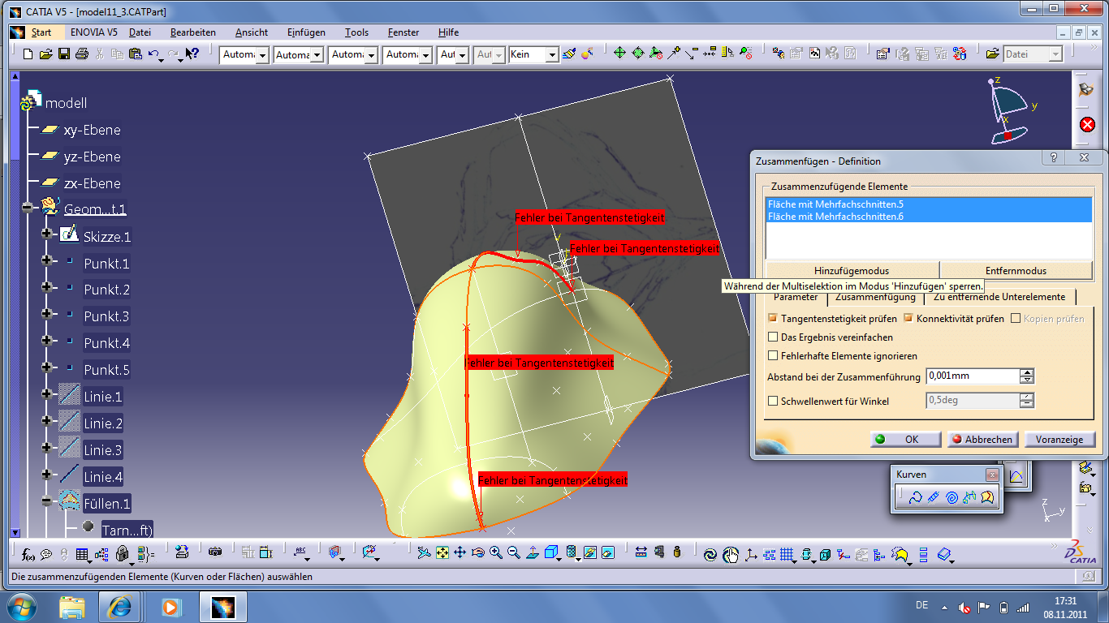
Task: Expand the Linie.4 tree node
Action: pos(47,475)
